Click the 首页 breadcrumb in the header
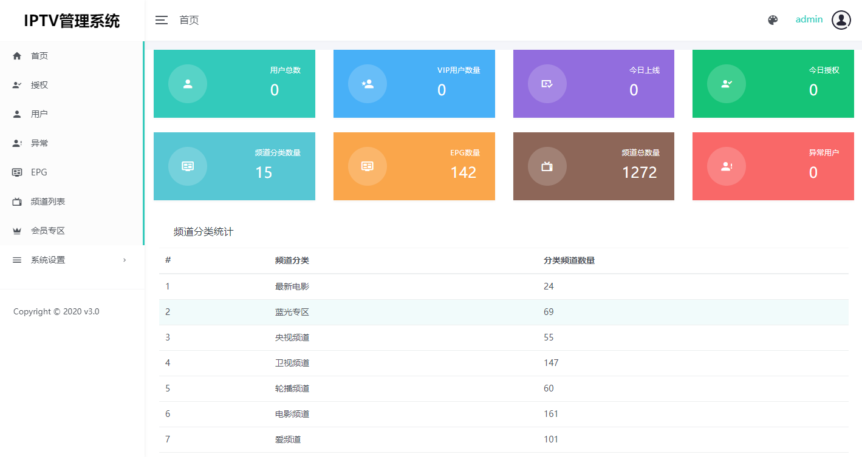The image size is (862, 457). [x=189, y=20]
